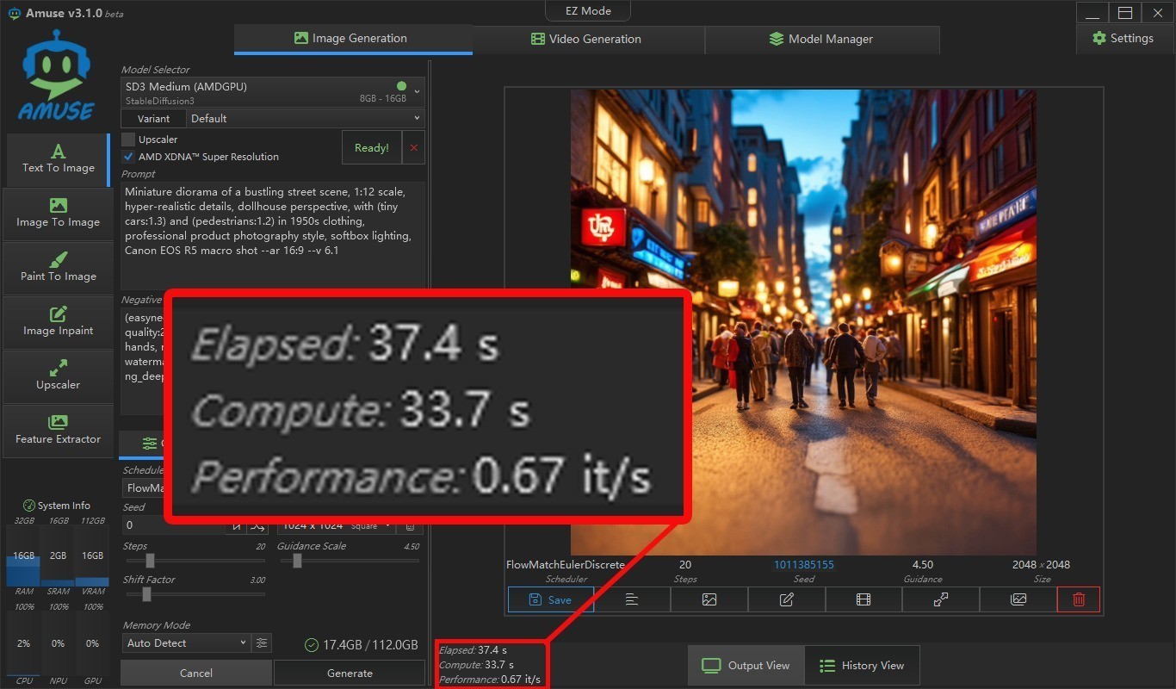Image resolution: width=1176 pixels, height=689 pixels.
Task: Expand the Variant Default dropdown
Action: 305,119
